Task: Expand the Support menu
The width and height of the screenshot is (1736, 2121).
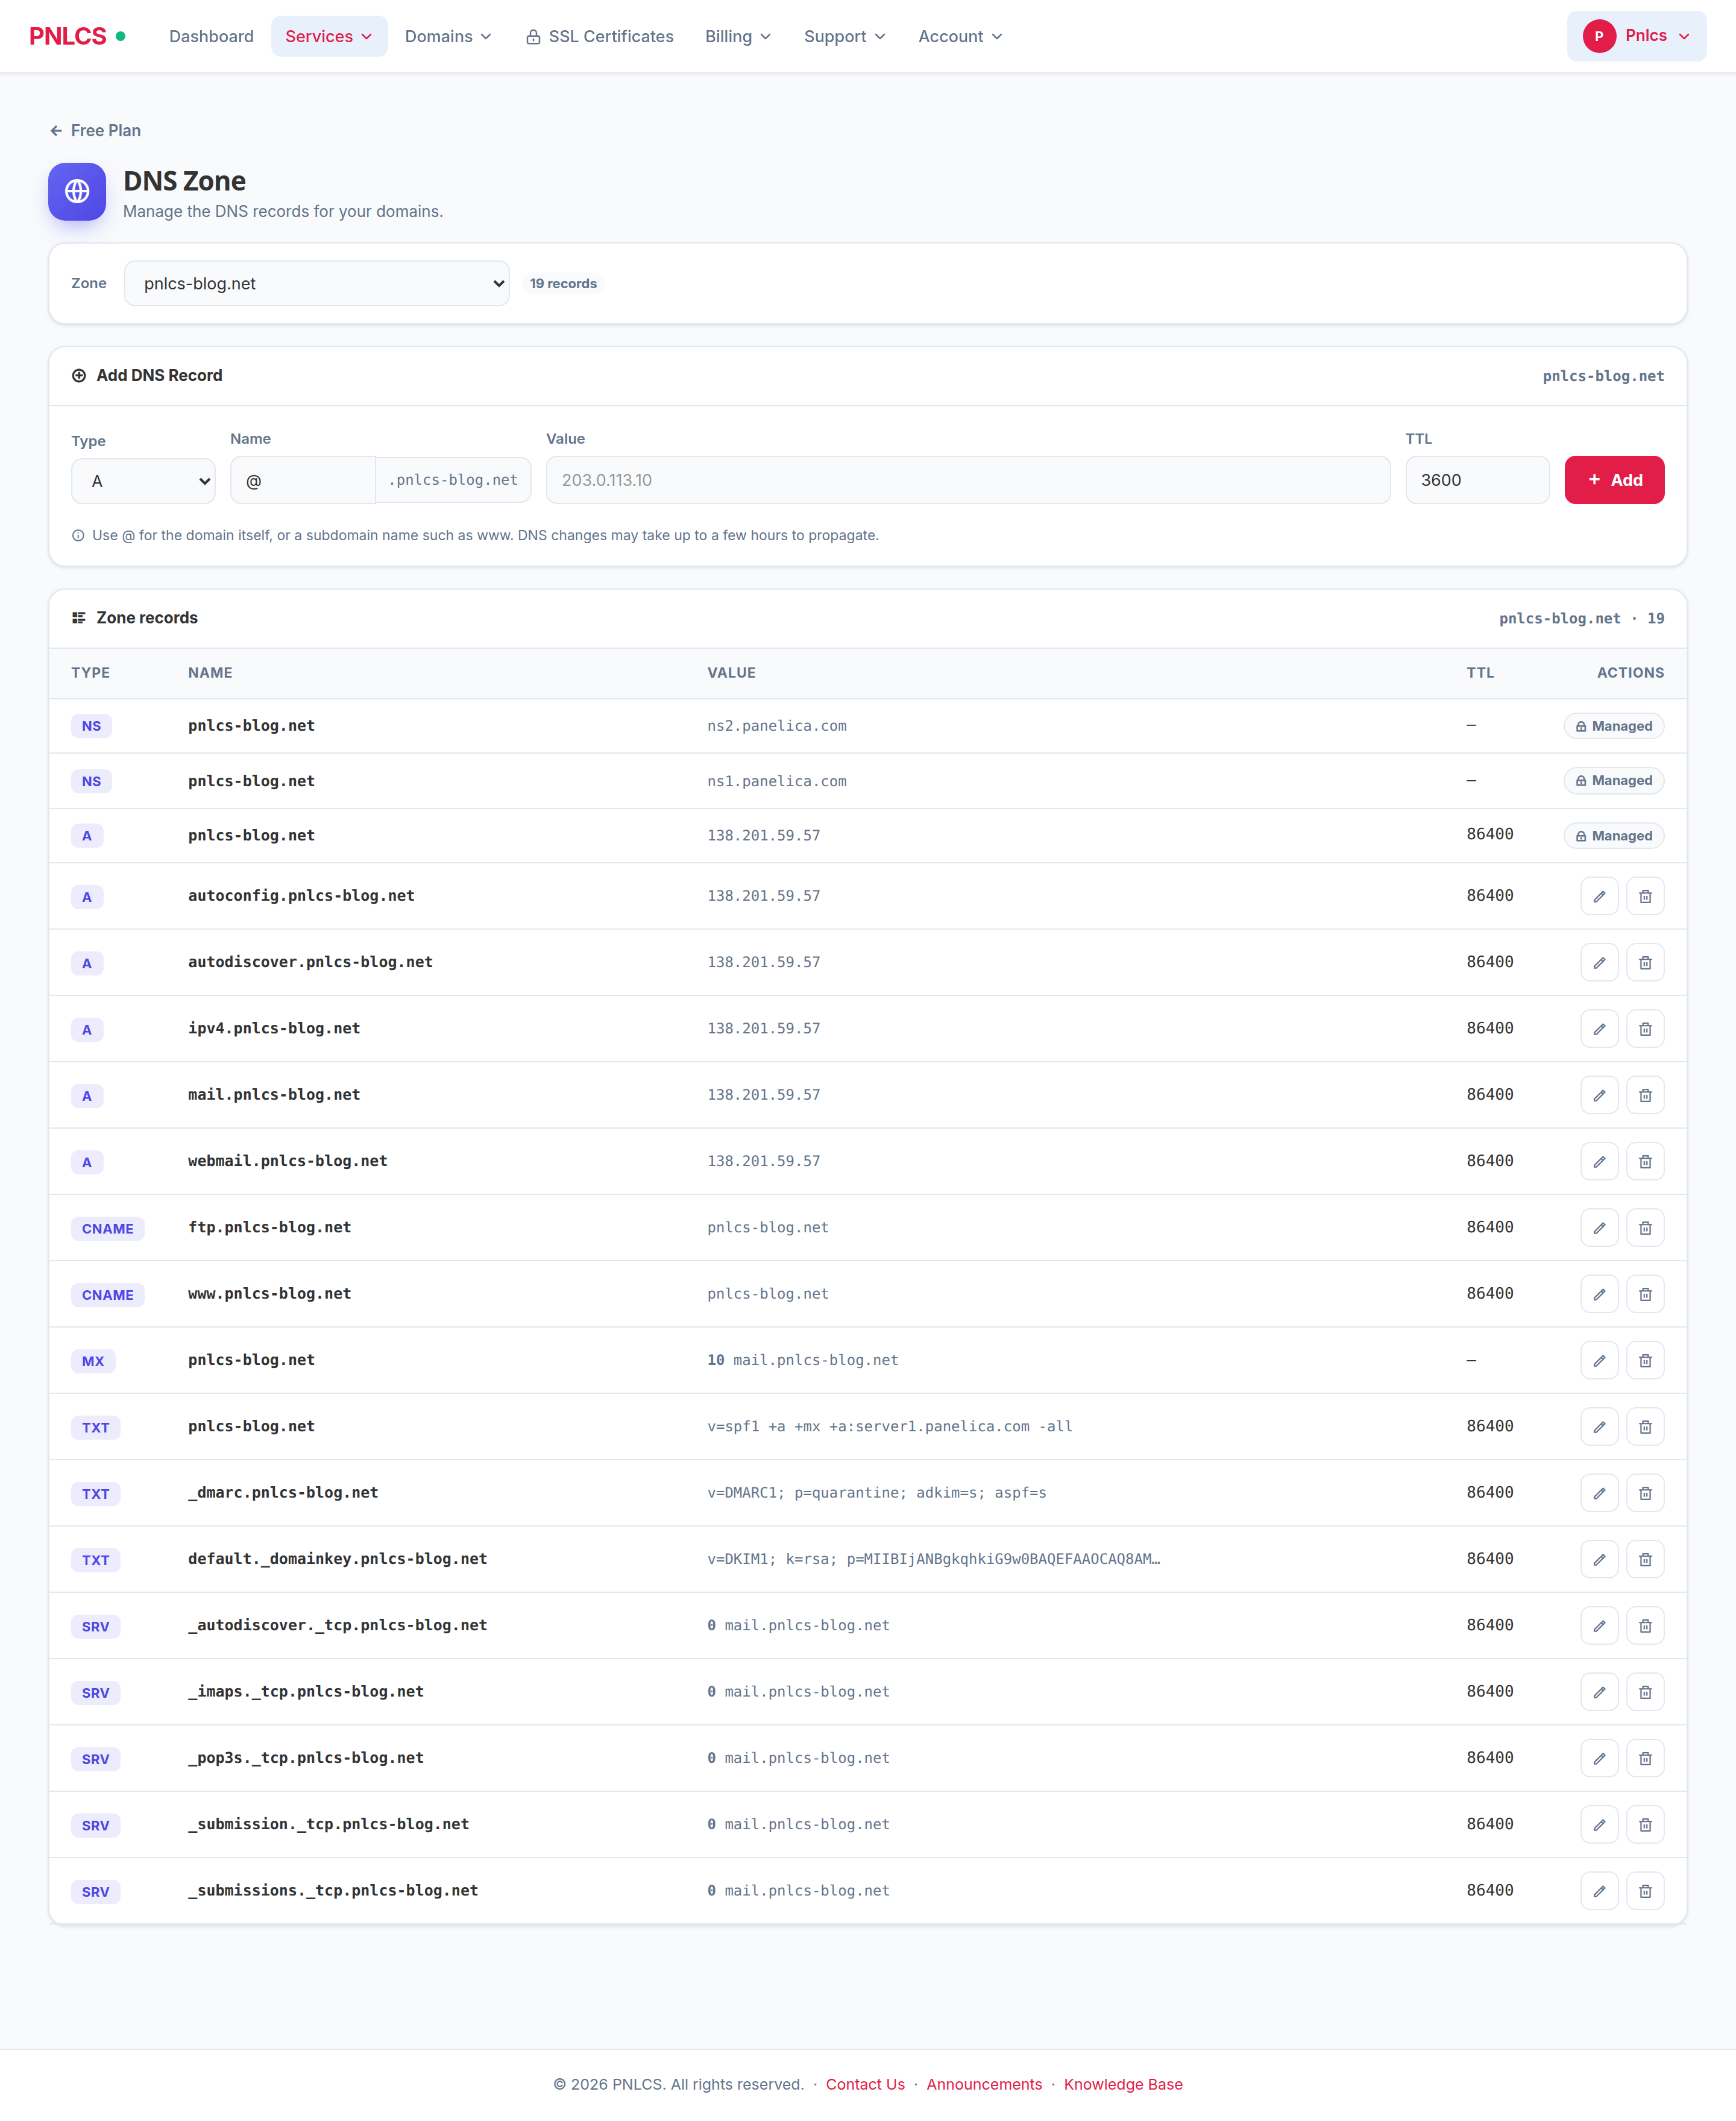Action: (x=845, y=36)
